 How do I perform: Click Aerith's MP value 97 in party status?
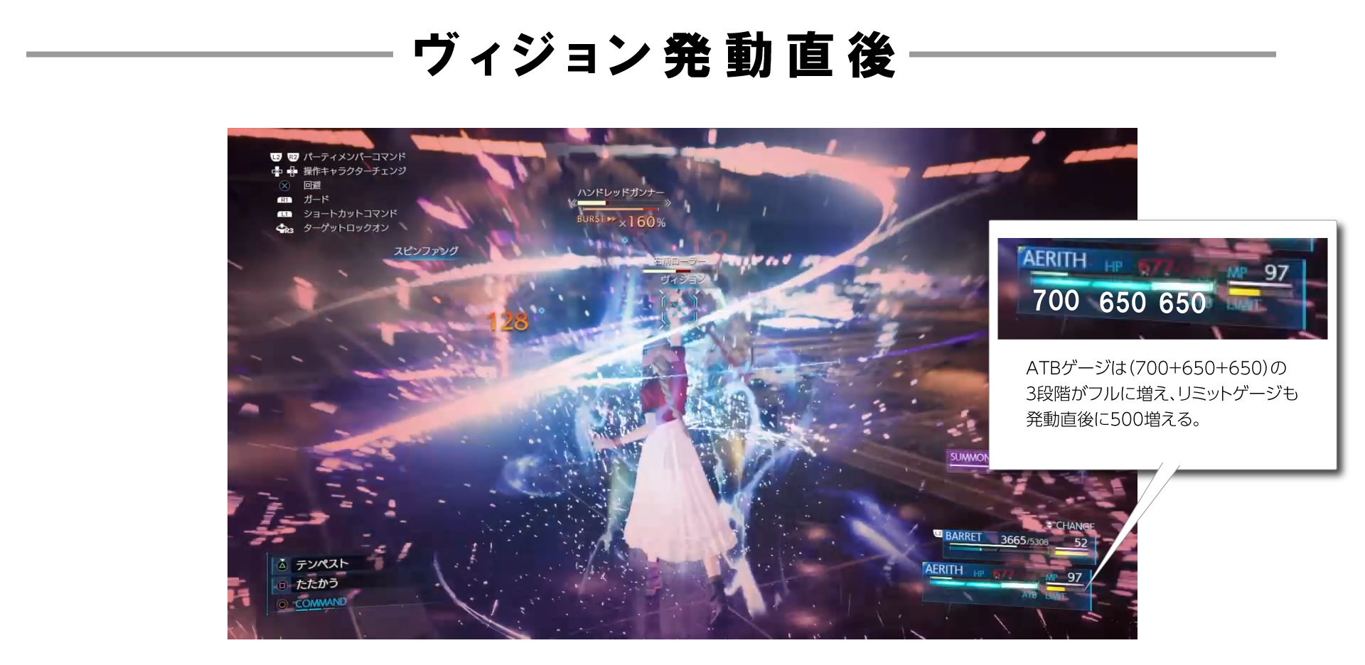[1074, 577]
